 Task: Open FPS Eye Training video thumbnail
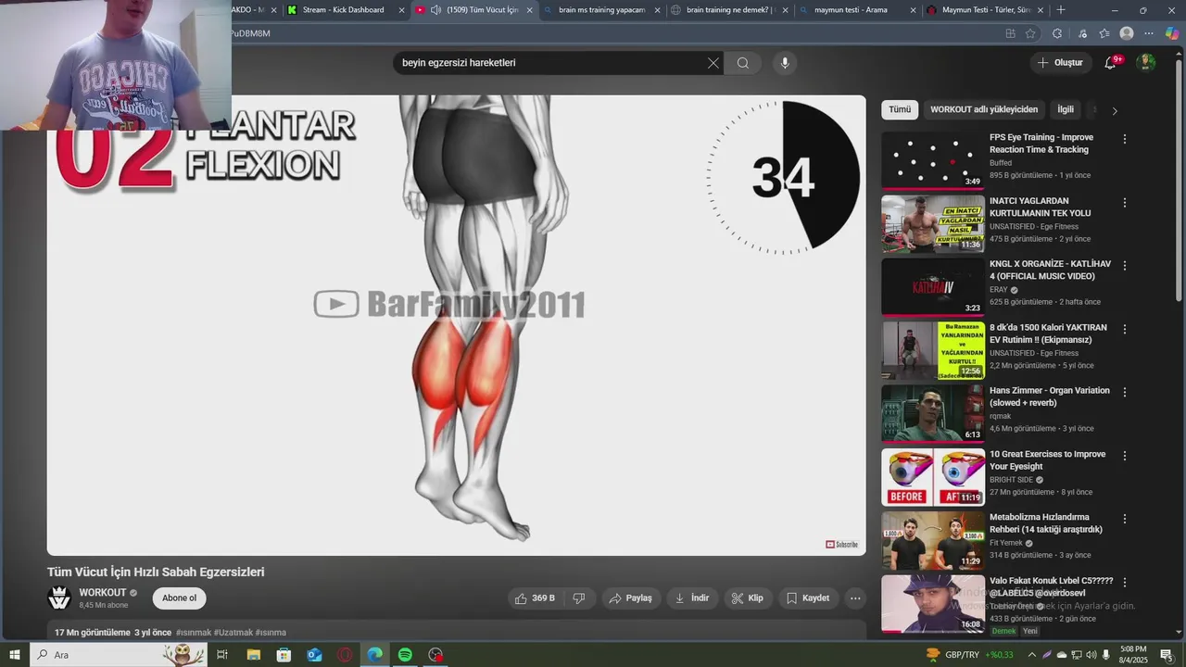pyautogui.click(x=933, y=159)
